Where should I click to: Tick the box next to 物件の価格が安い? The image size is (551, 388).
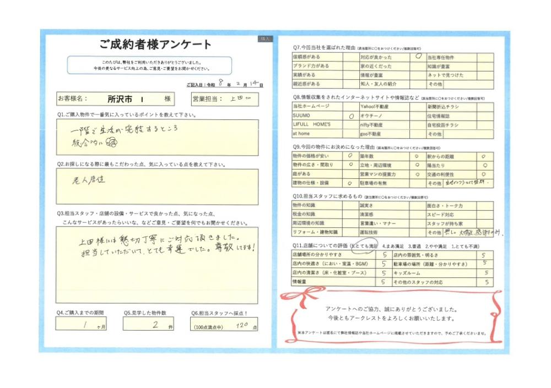coord(350,156)
